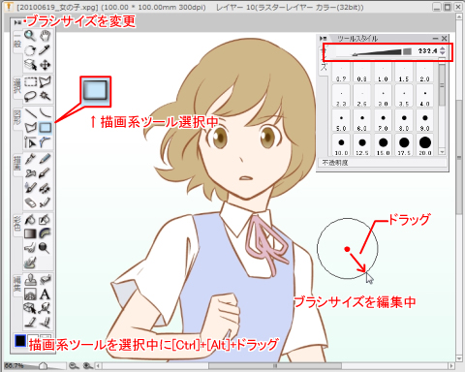
Task: Select the Pen drawing tool
Action: (30, 159)
